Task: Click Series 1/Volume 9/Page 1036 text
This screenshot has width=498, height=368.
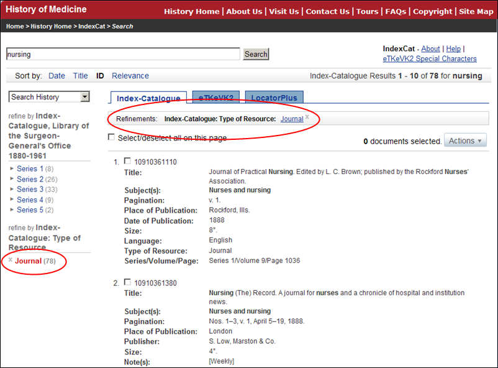Action: (x=255, y=260)
